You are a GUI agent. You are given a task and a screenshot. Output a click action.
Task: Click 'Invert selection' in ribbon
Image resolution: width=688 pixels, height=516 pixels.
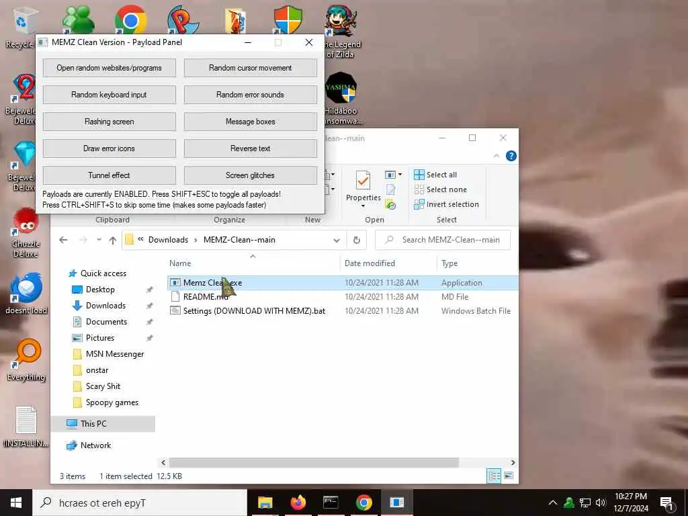[446, 204]
